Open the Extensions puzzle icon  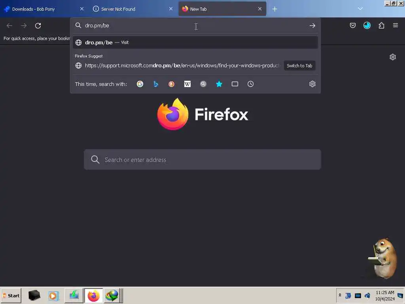[381, 25]
